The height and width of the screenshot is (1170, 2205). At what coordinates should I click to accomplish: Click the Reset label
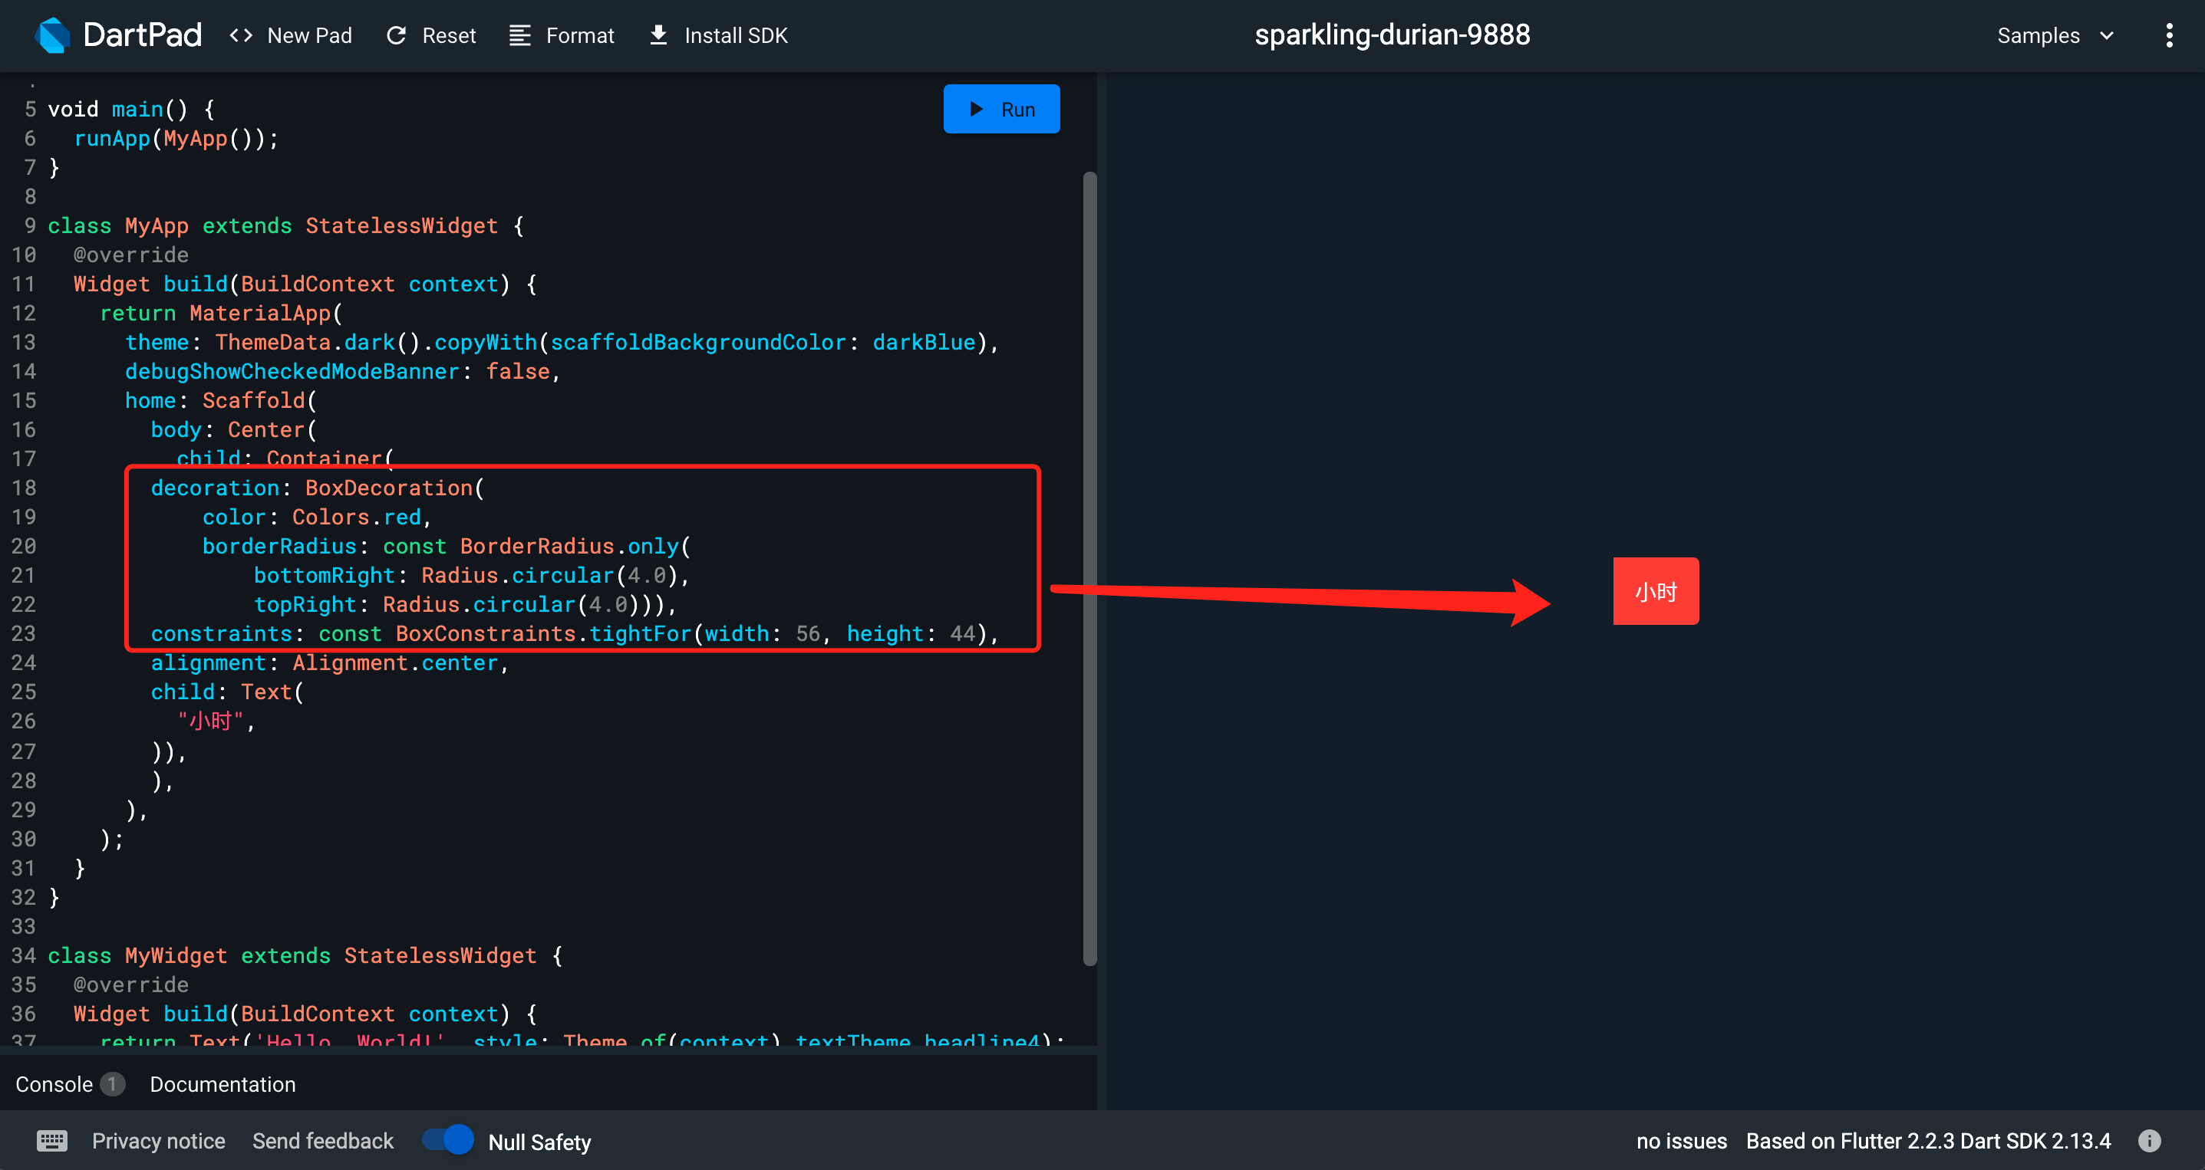449,35
